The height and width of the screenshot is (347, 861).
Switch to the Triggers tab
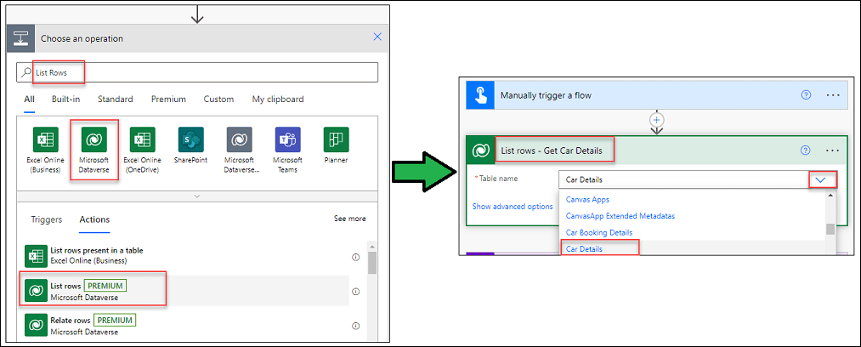[x=47, y=219]
